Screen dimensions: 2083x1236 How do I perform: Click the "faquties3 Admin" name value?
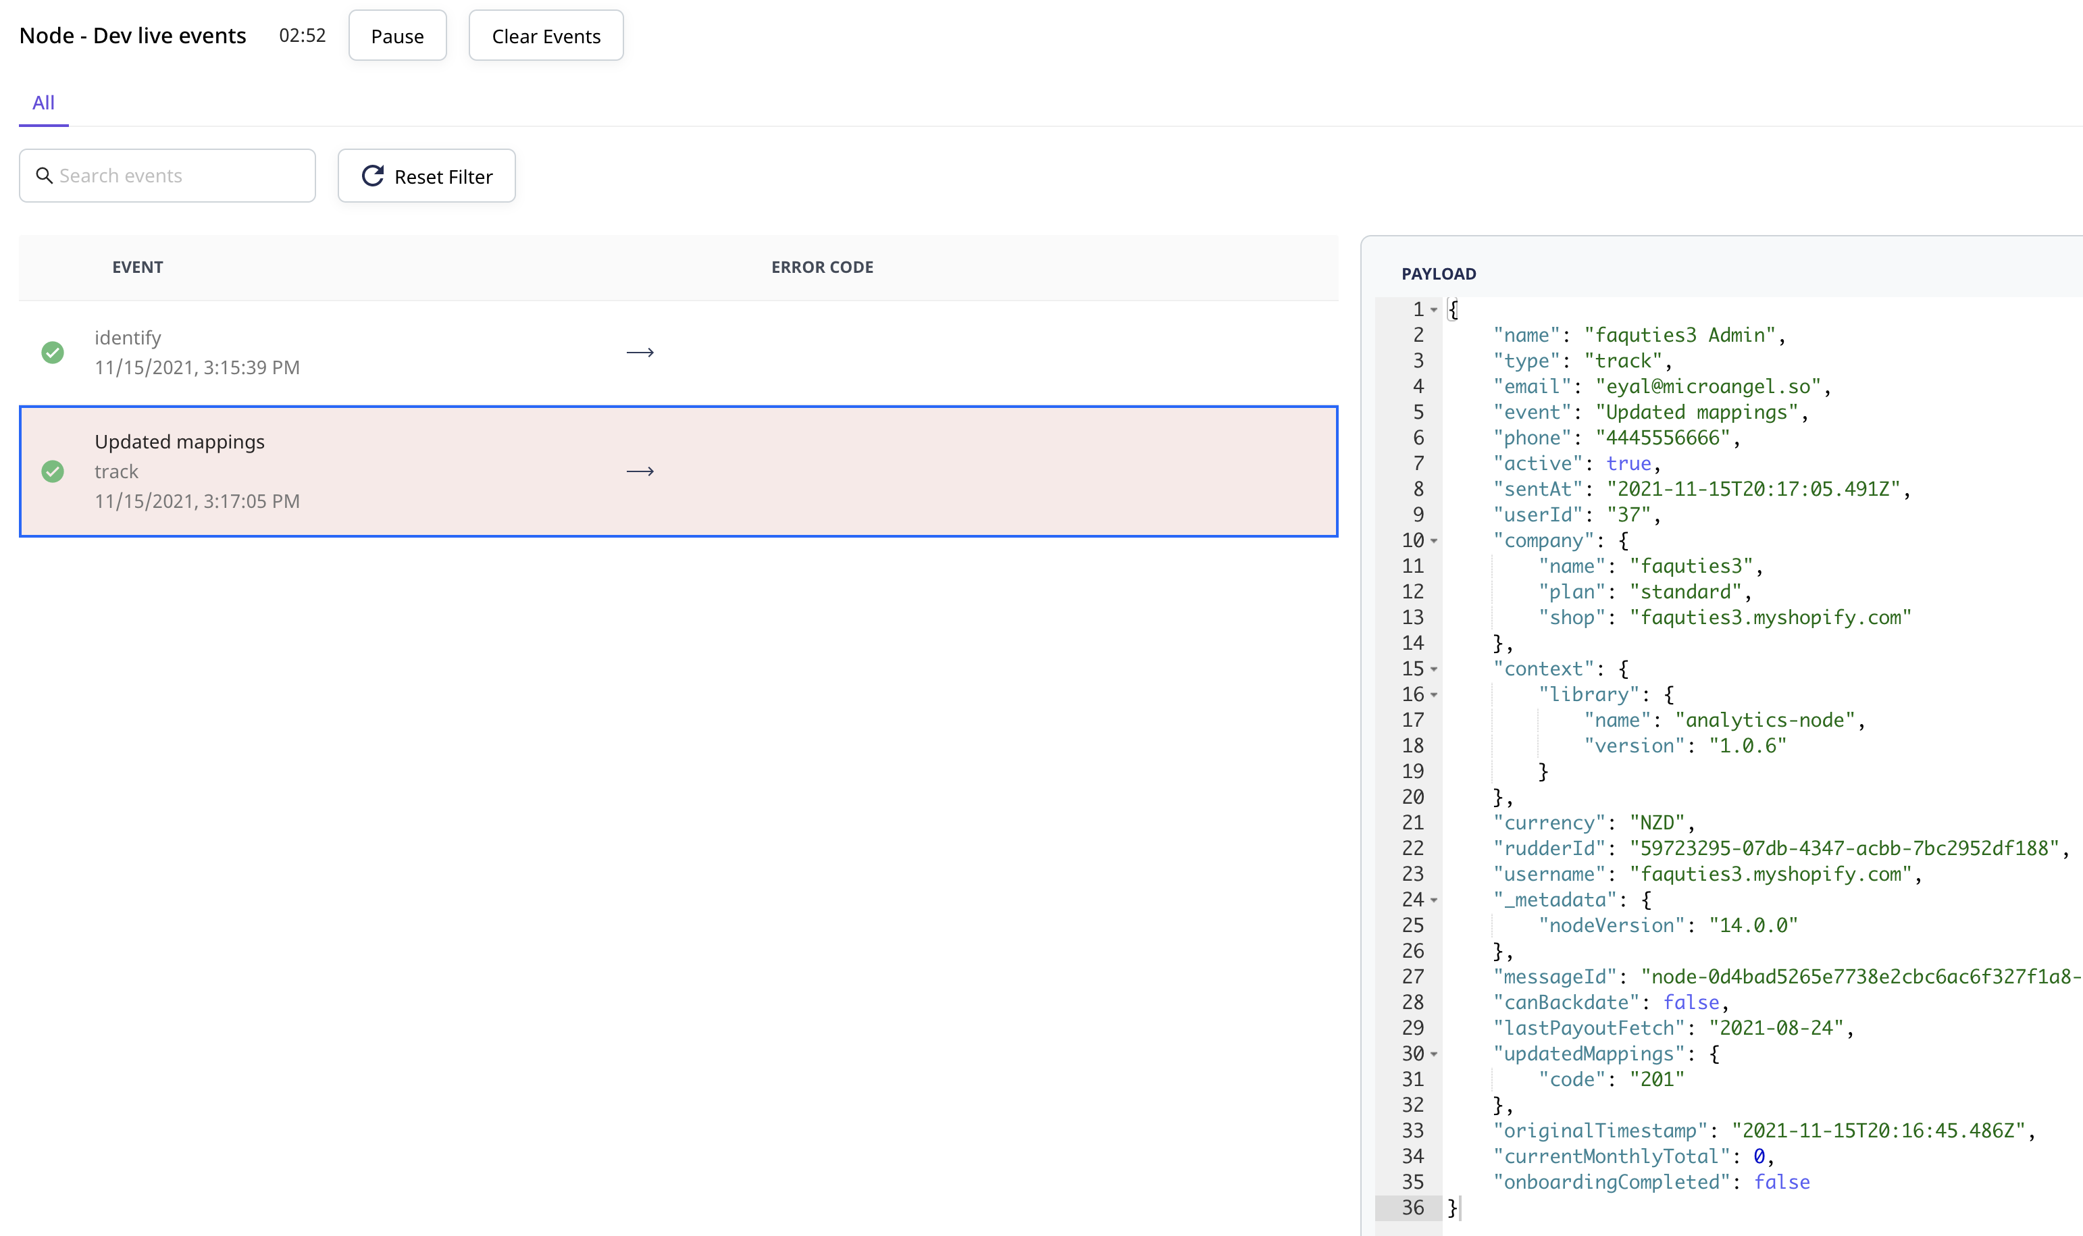tap(1680, 335)
